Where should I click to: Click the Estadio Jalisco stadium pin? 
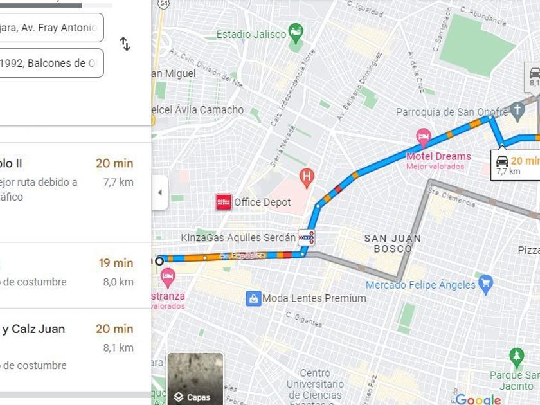(296, 33)
